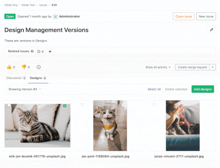Click the Select all link
Screen dimensions: 220x168
tap(154, 89)
